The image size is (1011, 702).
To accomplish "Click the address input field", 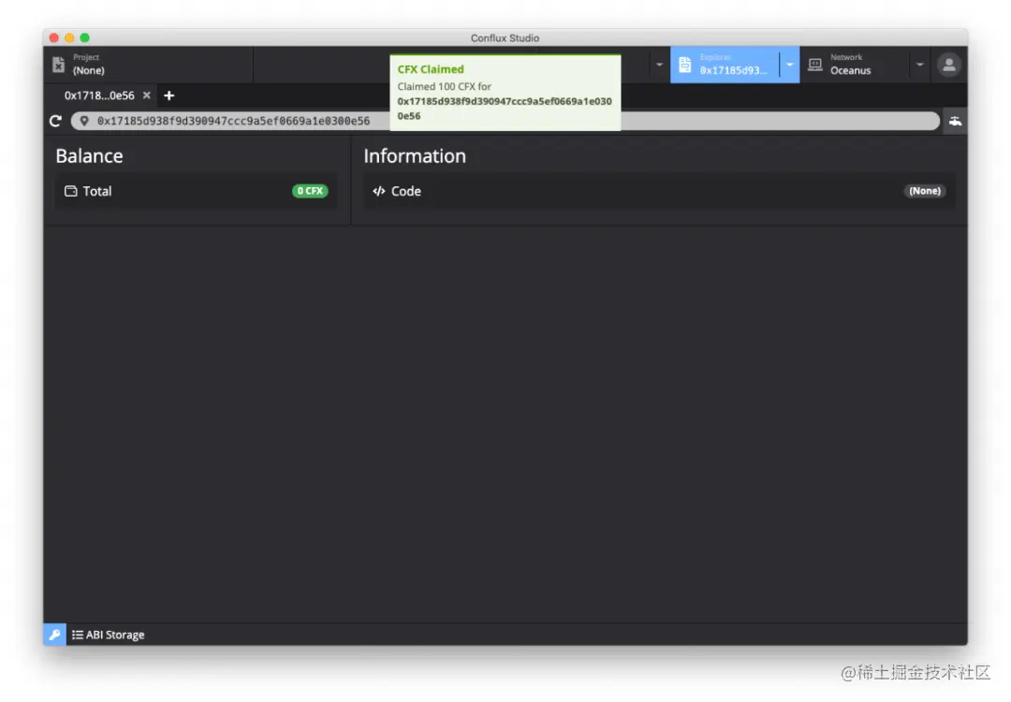I will pos(505,121).
